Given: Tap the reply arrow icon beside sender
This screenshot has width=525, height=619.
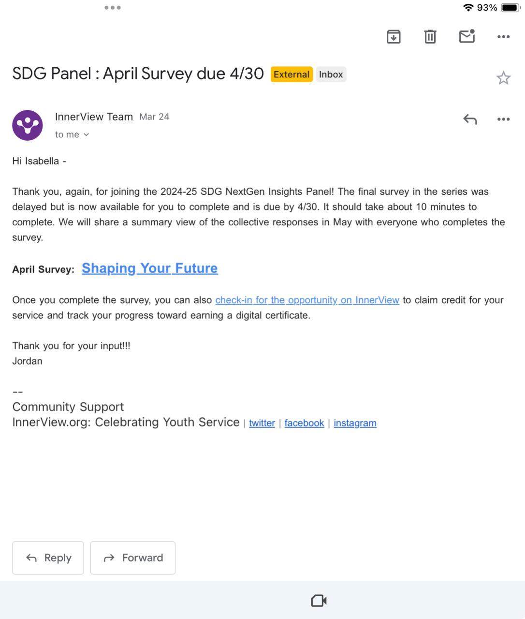Looking at the screenshot, I should coord(470,119).
